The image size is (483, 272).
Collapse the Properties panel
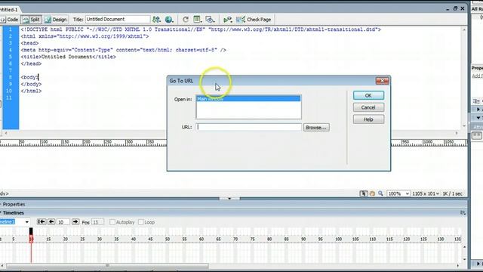[x=14, y=204]
